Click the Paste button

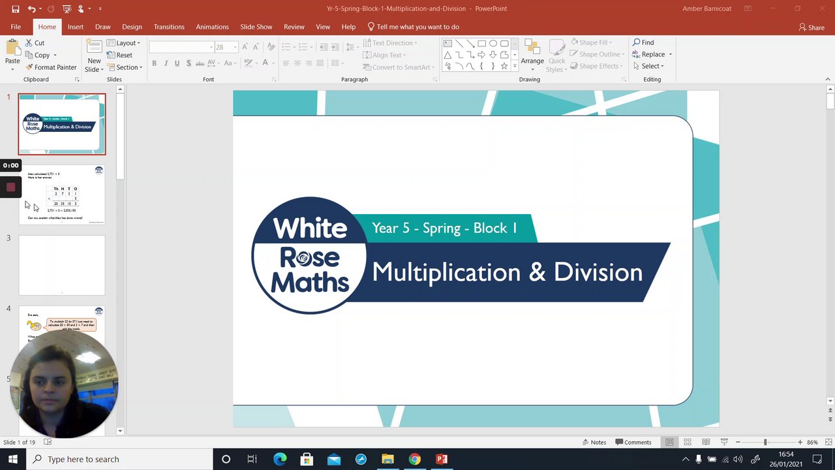[12, 55]
